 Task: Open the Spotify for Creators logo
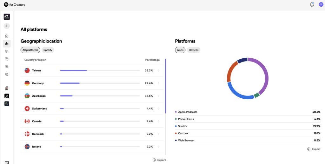(15, 4)
